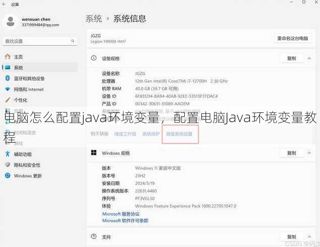Select 产品 ID value 00342-30631-51089-AAOEM
Screen dimensions: 320x247
pyautogui.click(x=162, y=104)
